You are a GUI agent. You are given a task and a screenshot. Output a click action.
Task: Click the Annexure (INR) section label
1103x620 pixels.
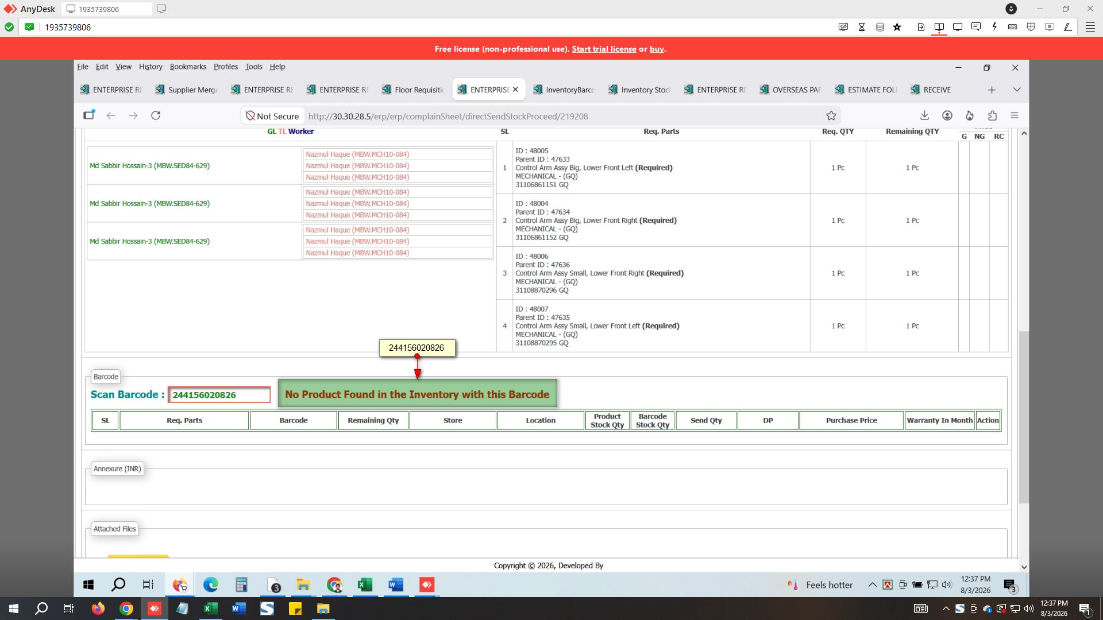117,468
